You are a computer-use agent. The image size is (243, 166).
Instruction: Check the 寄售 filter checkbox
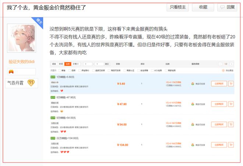click(60, 70)
